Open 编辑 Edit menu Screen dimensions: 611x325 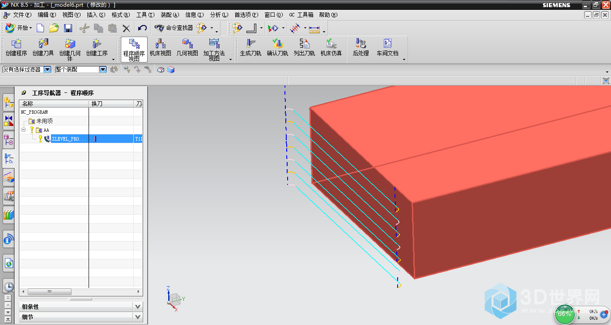[47, 15]
